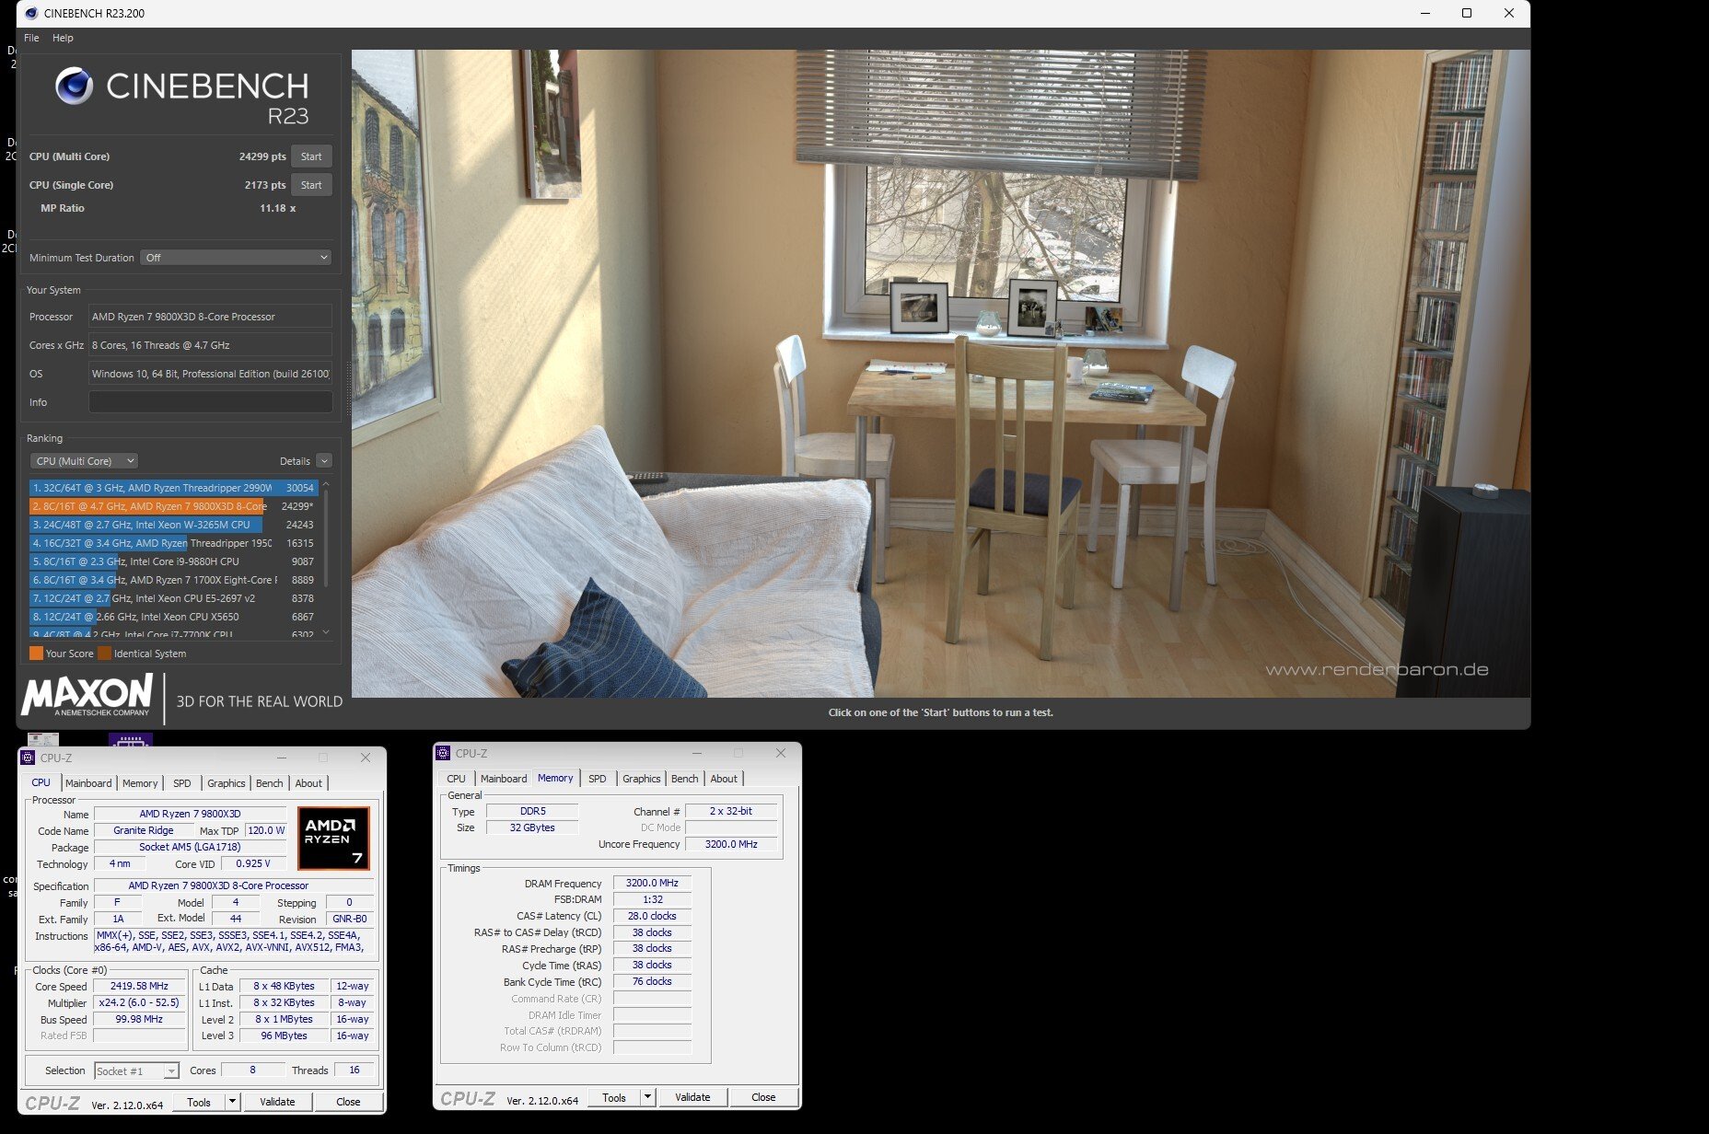The height and width of the screenshot is (1134, 1709).
Task: Start the CPU (Single Core) test
Action: point(311,185)
